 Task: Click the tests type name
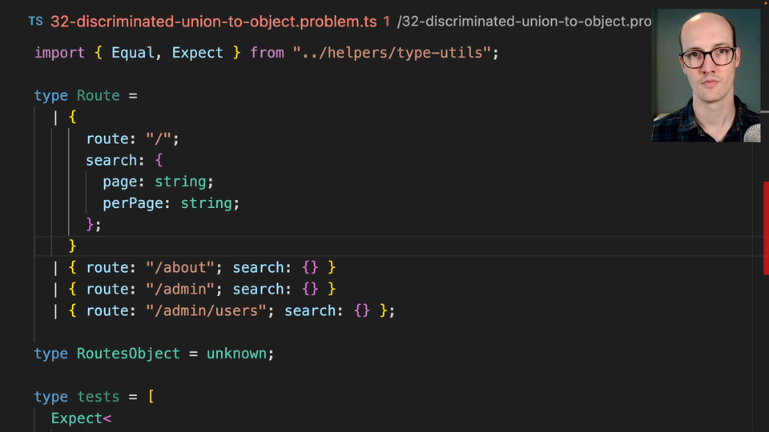[x=98, y=397]
